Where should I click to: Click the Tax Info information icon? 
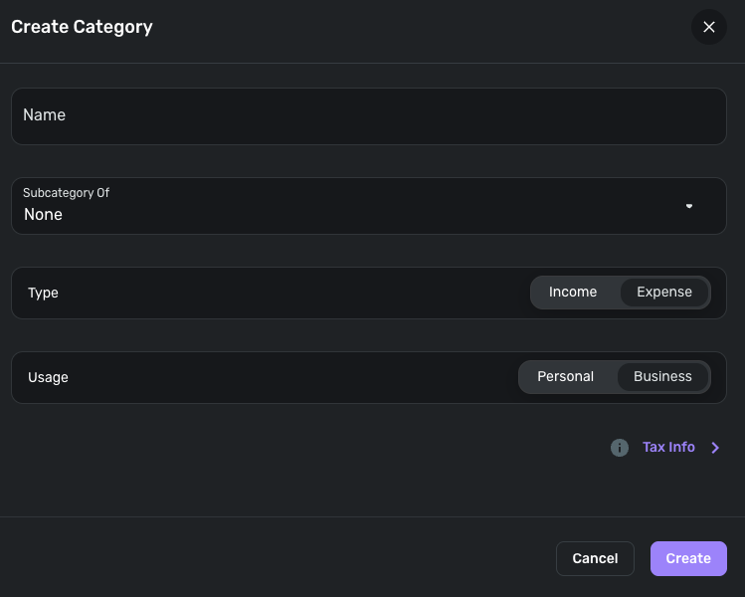[x=620, y=448]
